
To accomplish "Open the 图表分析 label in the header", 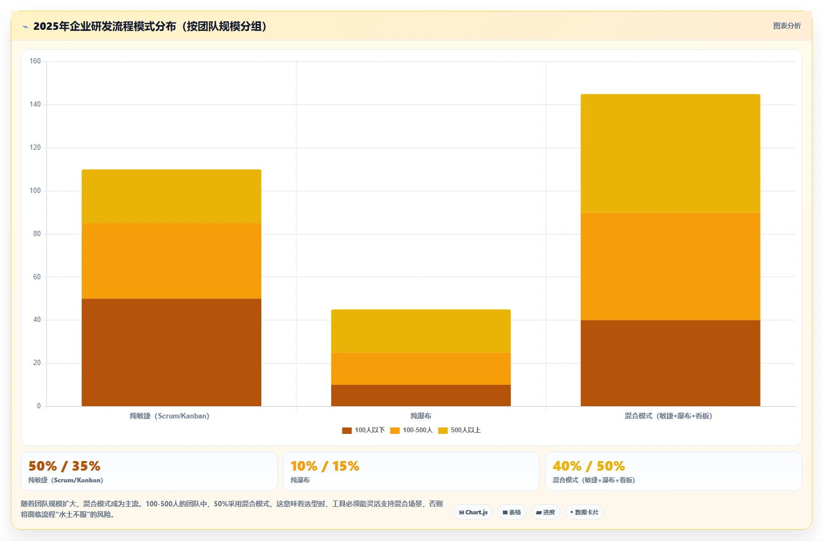I will [x=787, y=26].
